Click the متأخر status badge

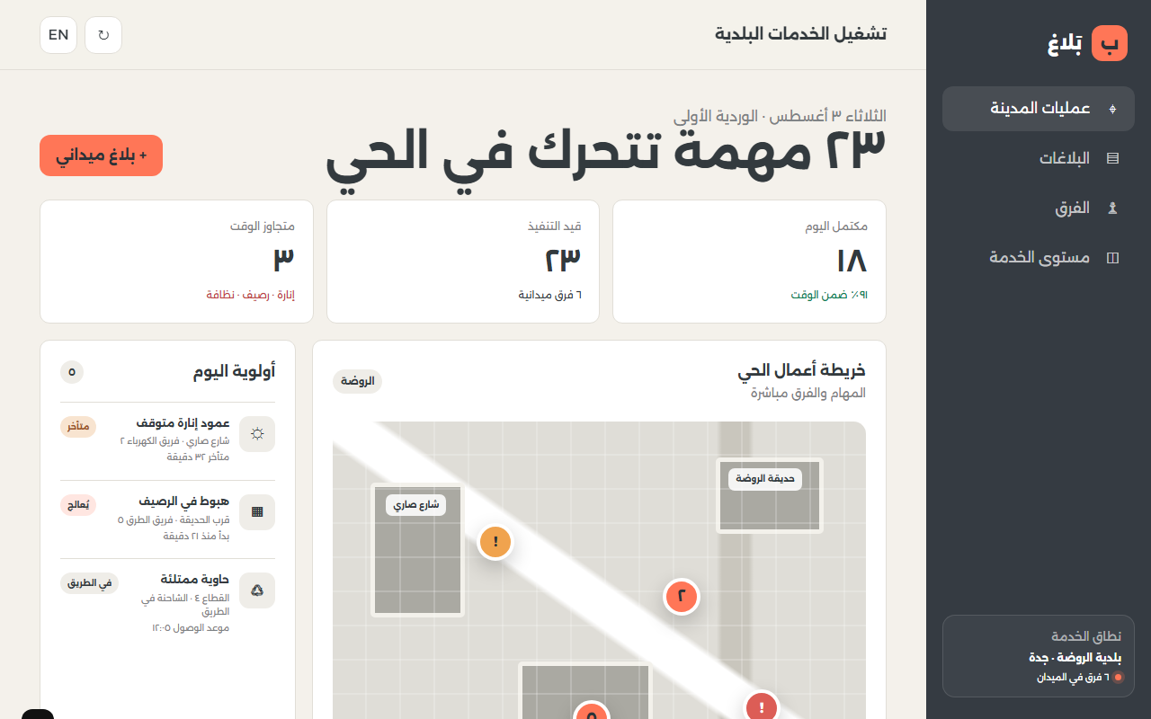pos(78,427)
